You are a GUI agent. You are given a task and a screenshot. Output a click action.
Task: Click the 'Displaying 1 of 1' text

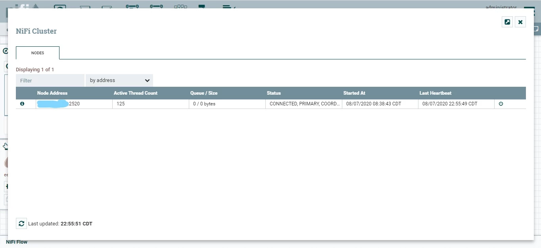click(x=35, y=70)
